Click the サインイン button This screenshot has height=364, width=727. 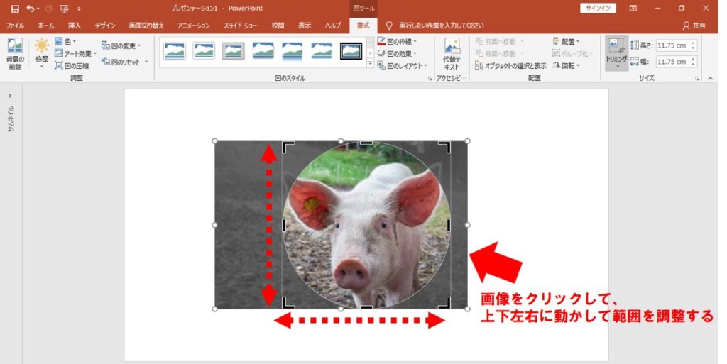pyautogui.click(x=598, y=9)
